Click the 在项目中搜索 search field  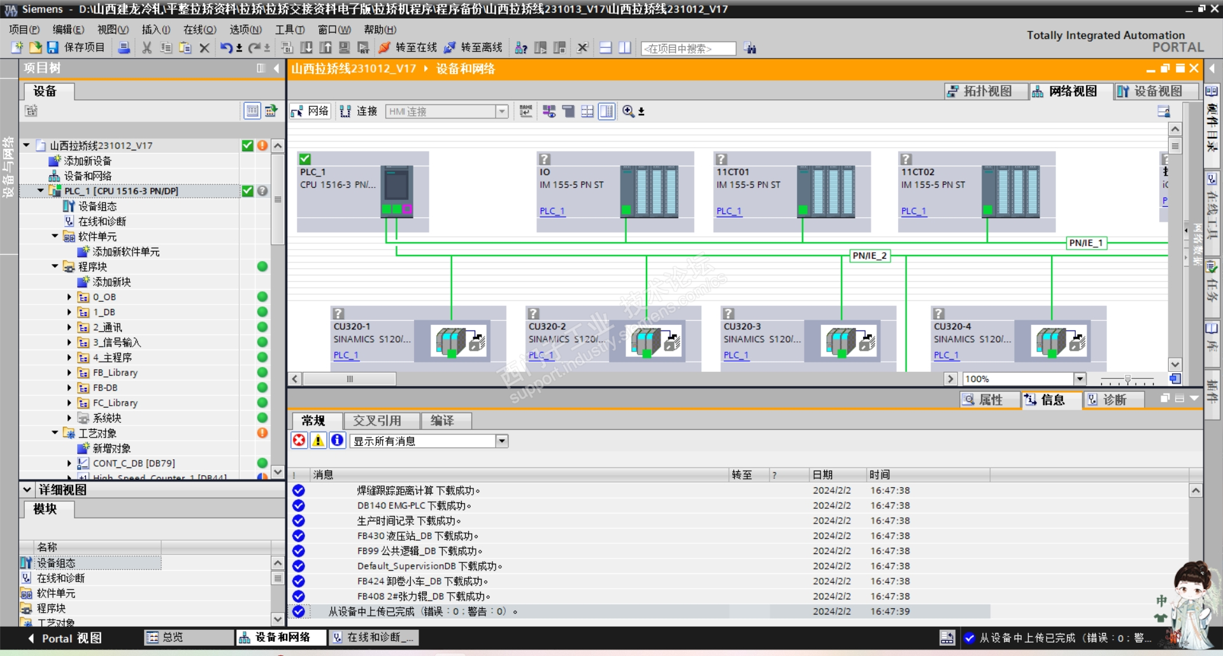pos(688,48)
